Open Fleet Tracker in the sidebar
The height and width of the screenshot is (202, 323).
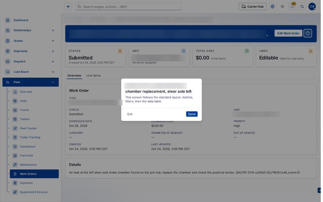(34, 128)
